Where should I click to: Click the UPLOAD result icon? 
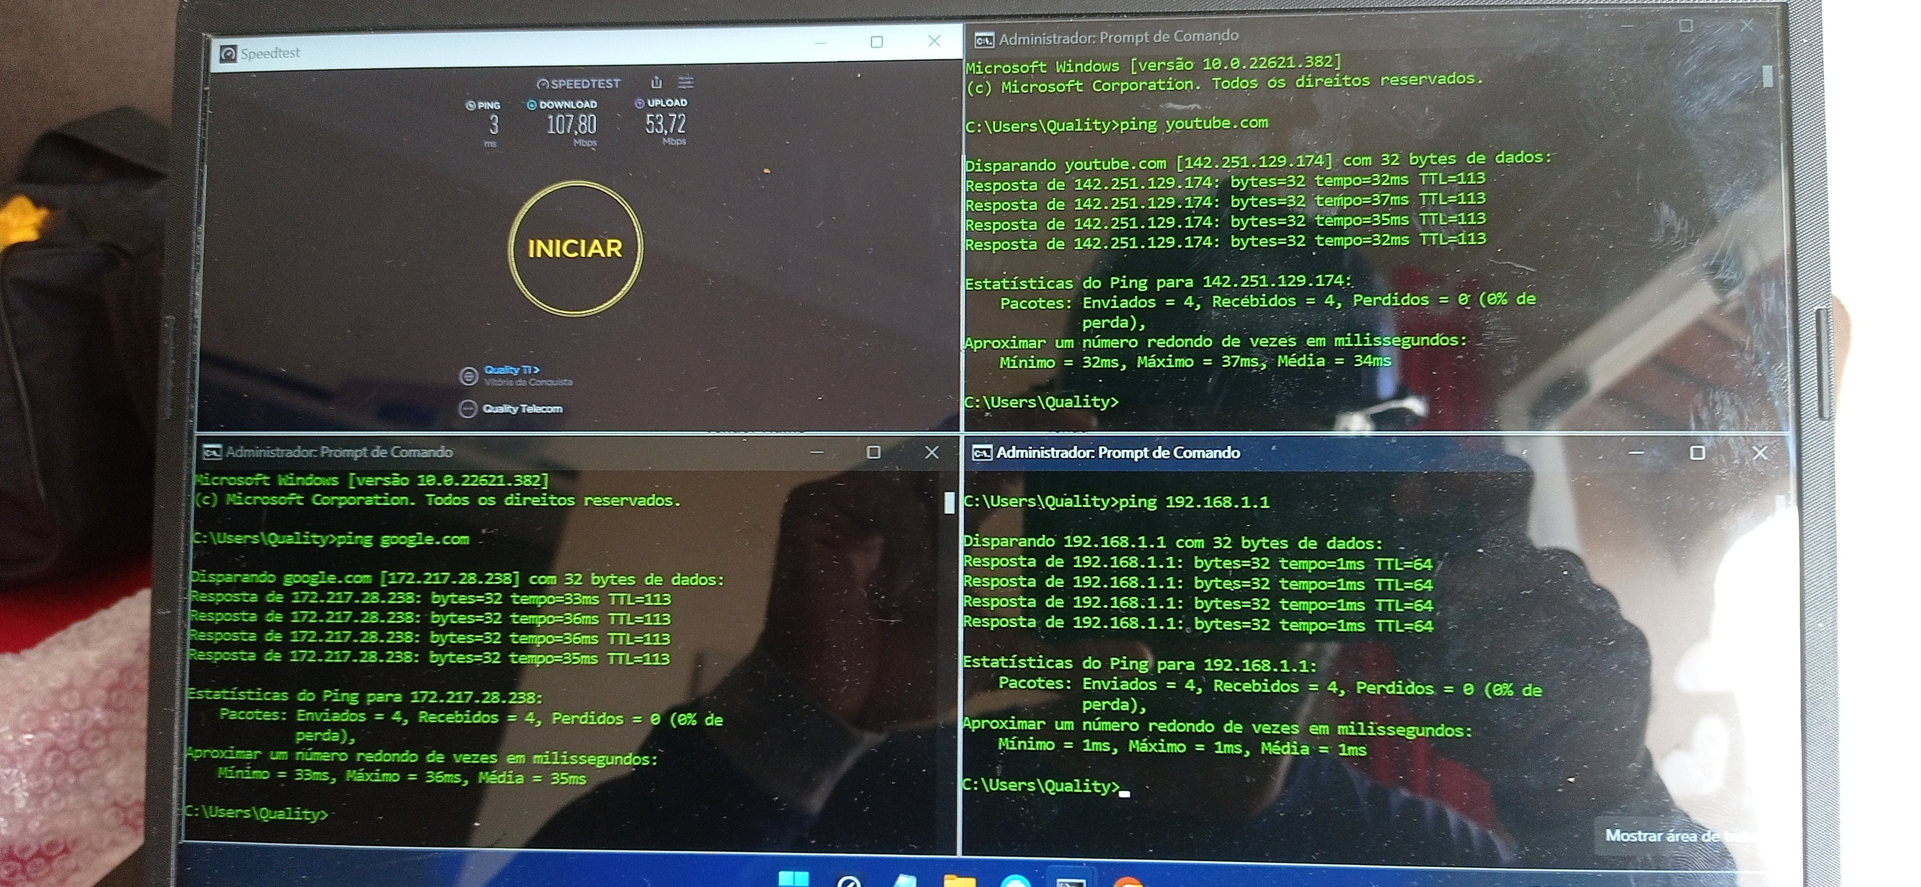(639, 104)
